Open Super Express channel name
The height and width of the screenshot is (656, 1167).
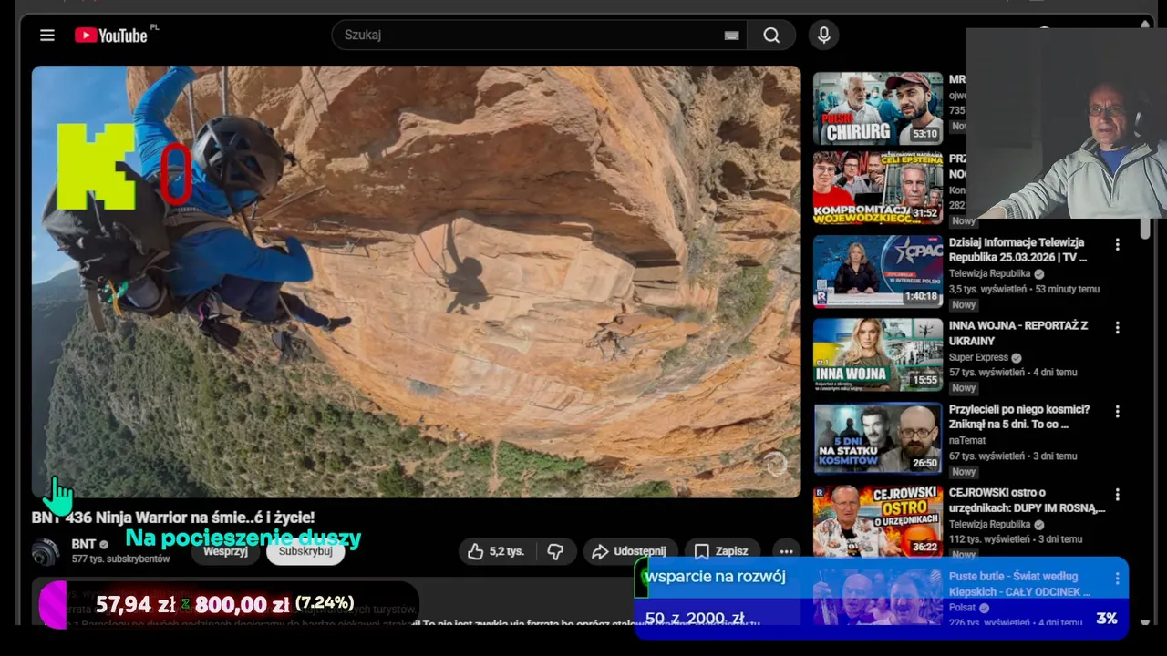pos(978,357)
